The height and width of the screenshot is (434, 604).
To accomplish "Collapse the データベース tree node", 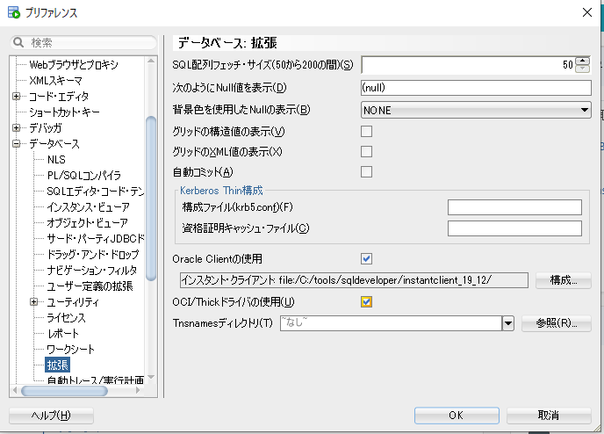I will pyautogui.click(x=17, y=144).
